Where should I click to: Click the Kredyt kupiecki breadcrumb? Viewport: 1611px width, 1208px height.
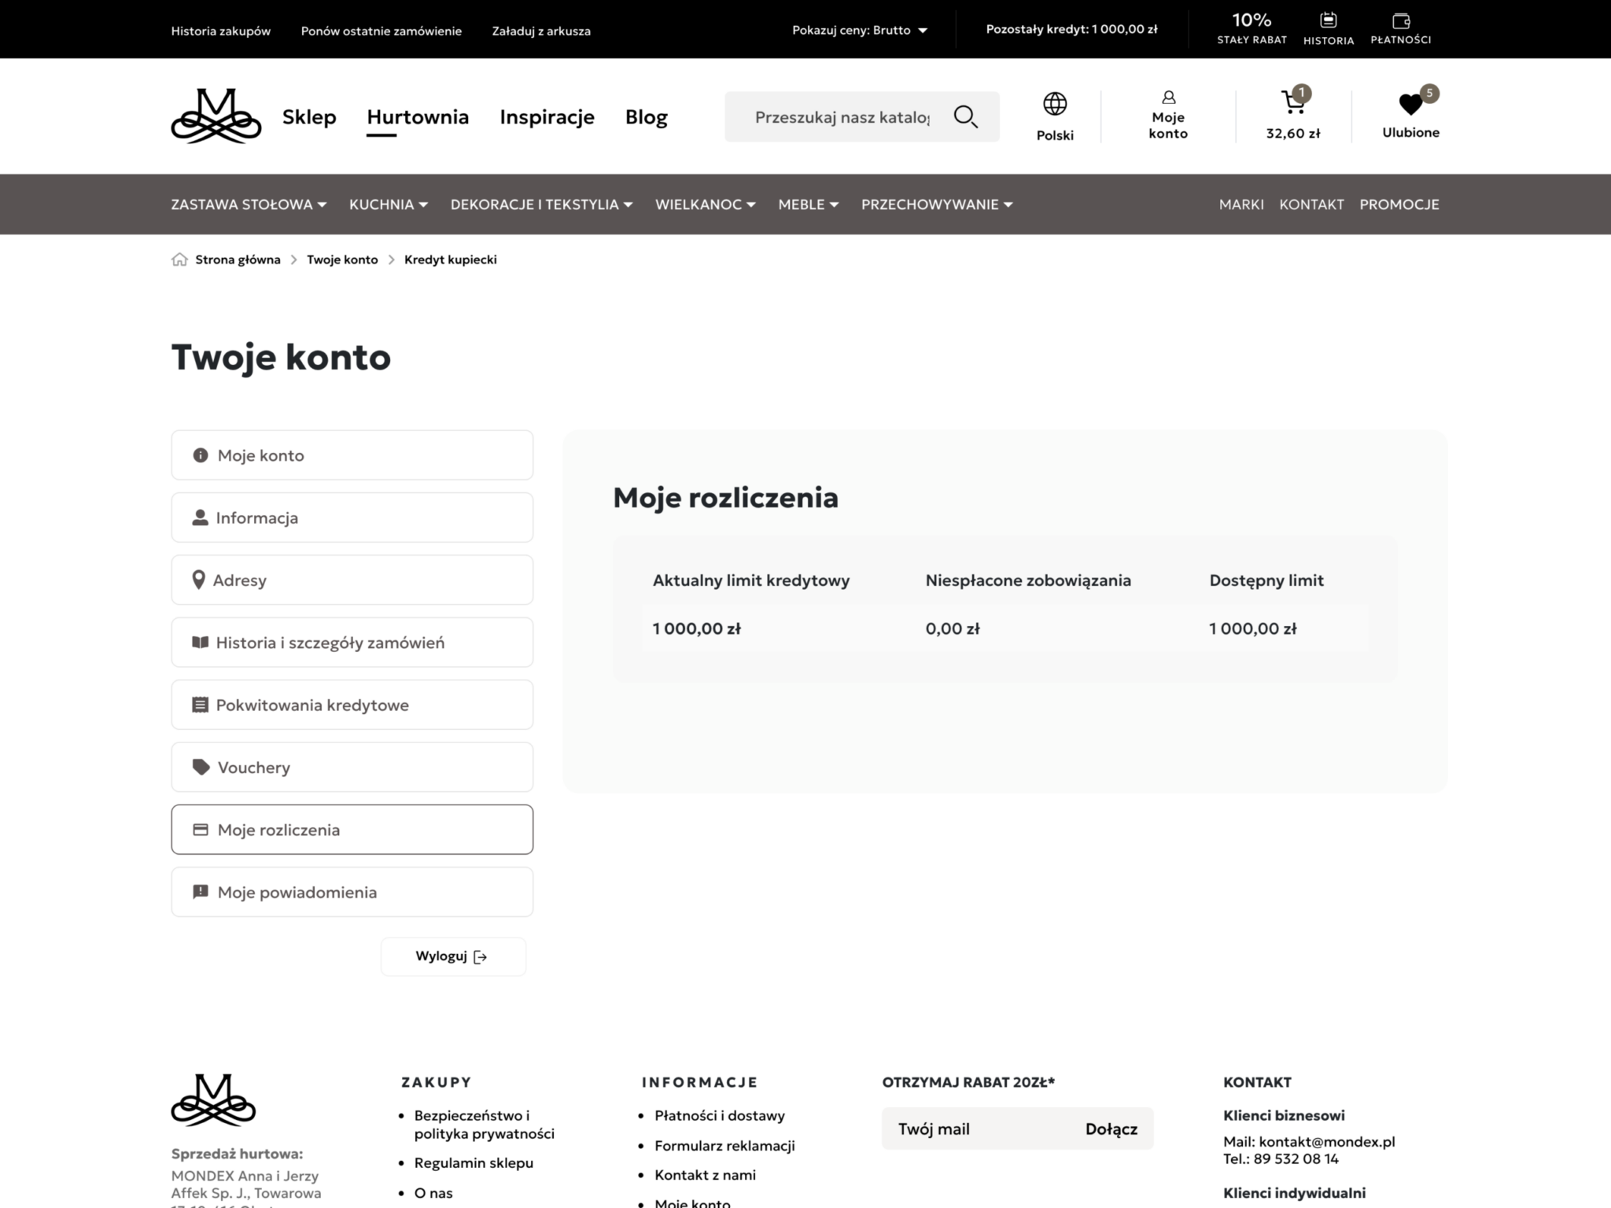click(x=451, y=260)
